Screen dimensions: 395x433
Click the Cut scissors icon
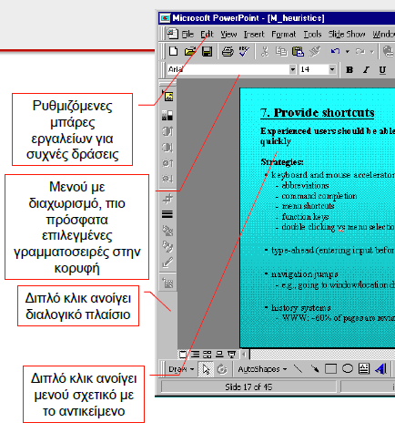[265, 51]
